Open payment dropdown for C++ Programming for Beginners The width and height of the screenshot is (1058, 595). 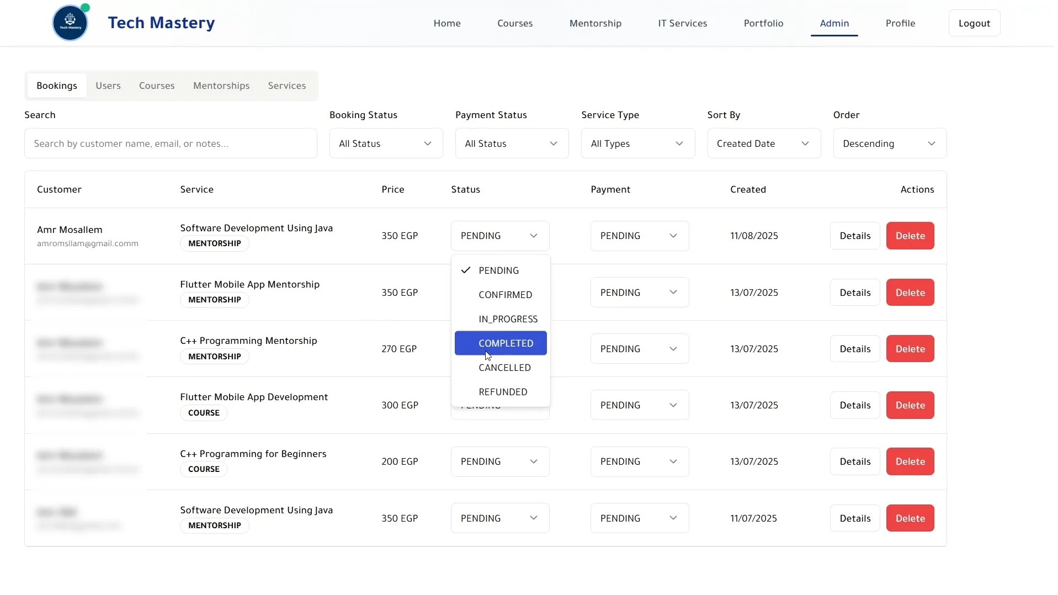coord(640,461)
